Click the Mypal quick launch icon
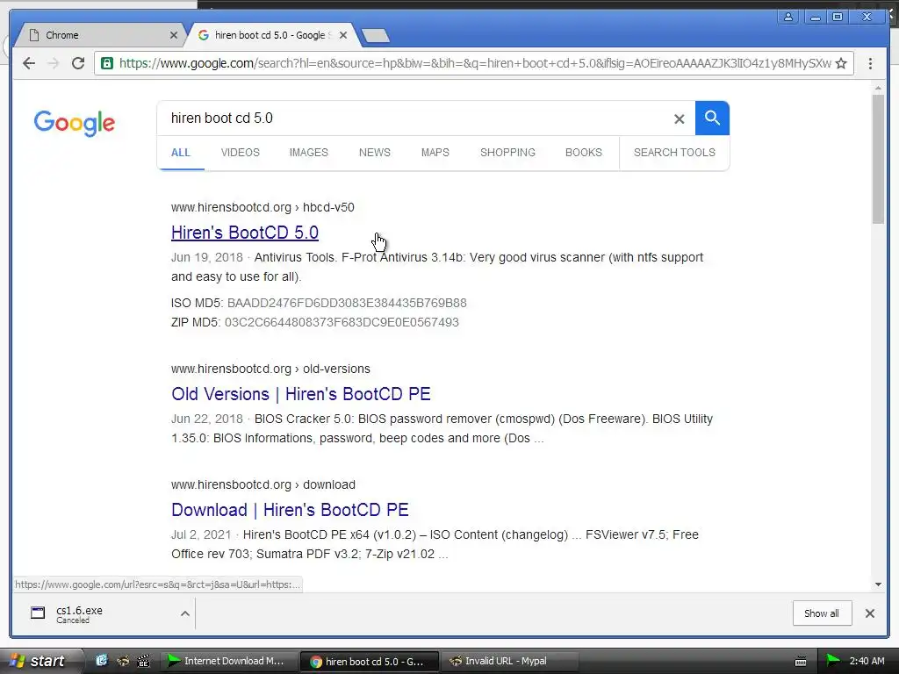Screen dimensions: 899x674 point(123,661)
